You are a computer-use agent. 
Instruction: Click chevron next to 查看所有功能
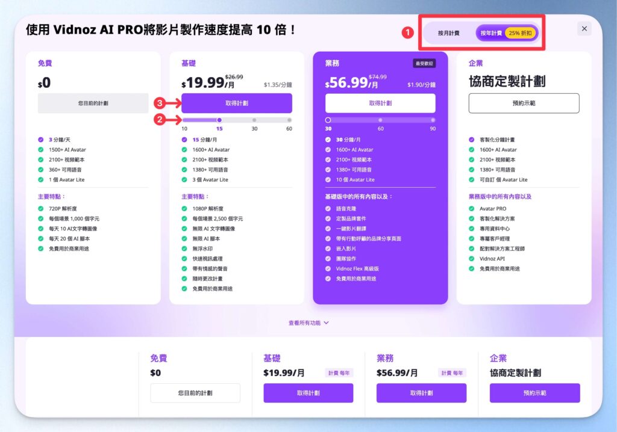tap(326, 322)
